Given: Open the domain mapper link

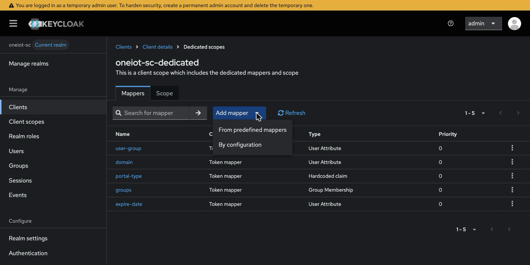Looking at the screenshot, I should 124,162.
